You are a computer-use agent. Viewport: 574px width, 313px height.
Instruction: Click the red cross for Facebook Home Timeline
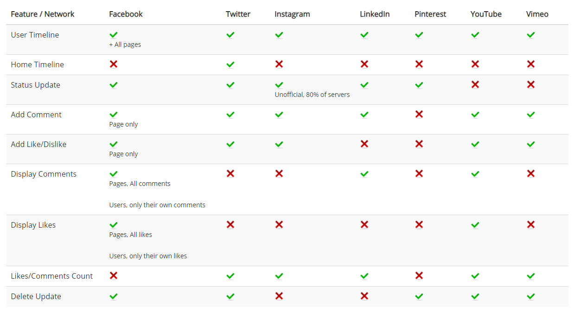(114, 64)
